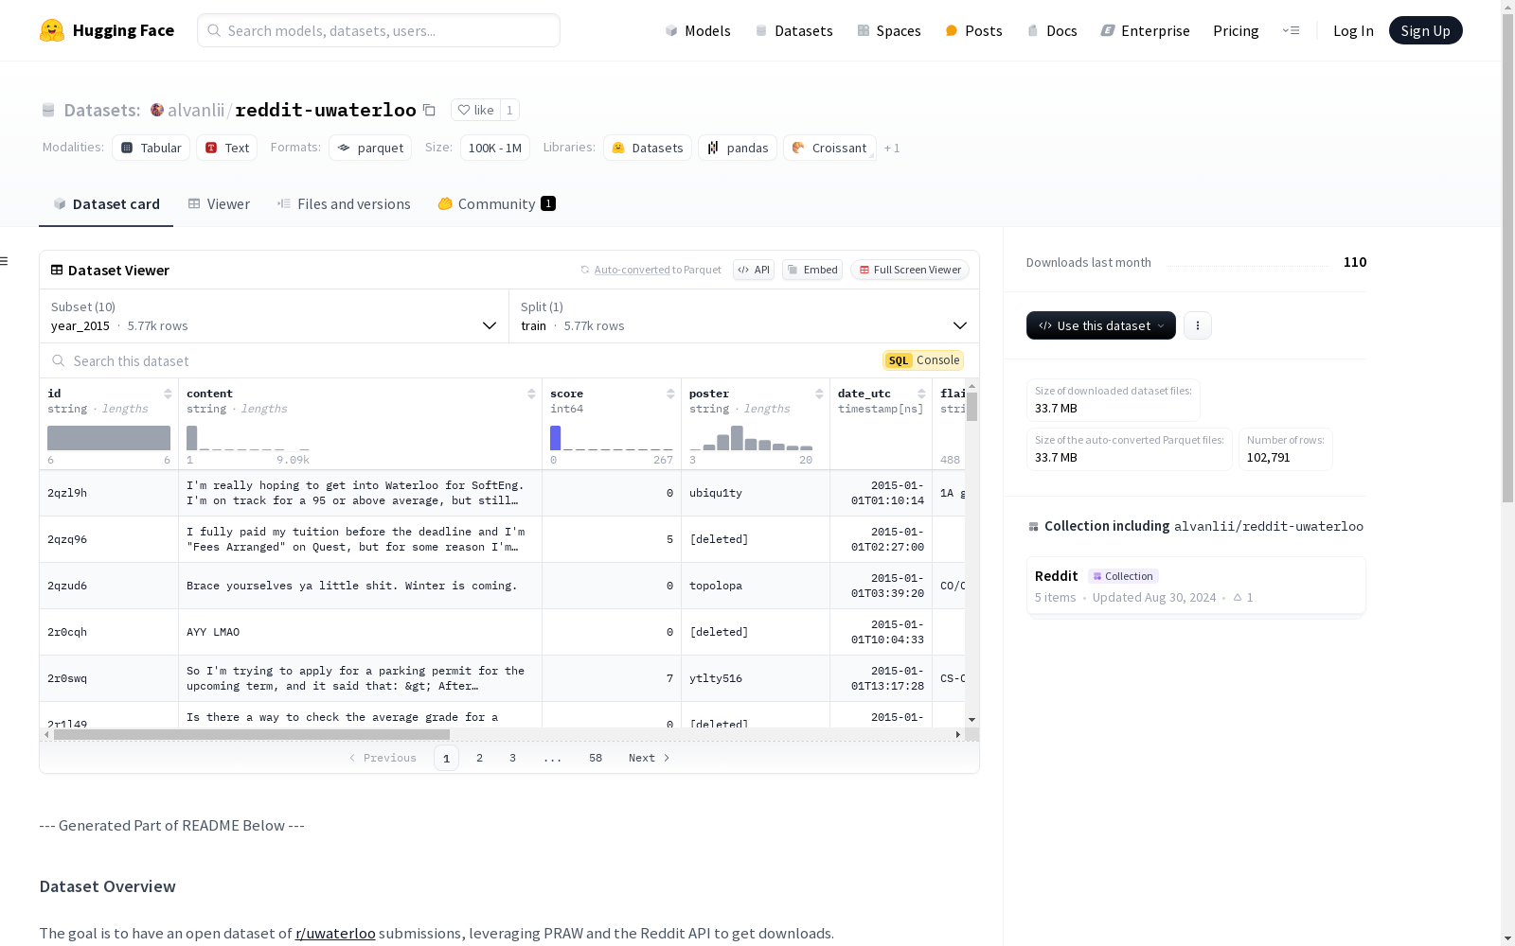Switch to the Viewer tab

tap(219, 204)
